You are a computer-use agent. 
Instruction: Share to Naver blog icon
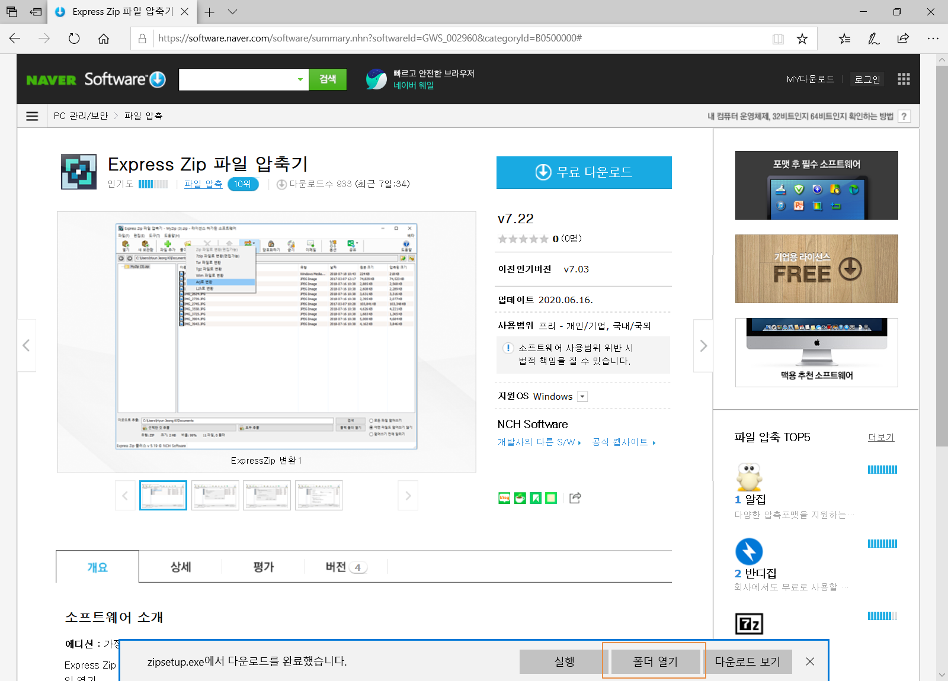[504, 498]
